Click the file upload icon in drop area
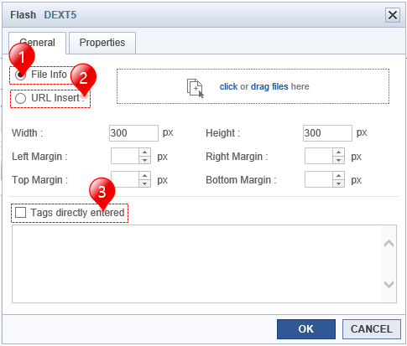Viewport: 407px width, 346px height. (x=196, y=88)
